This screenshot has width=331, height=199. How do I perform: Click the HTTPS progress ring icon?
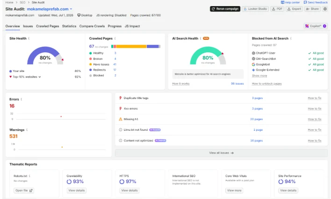click(122, 182)
